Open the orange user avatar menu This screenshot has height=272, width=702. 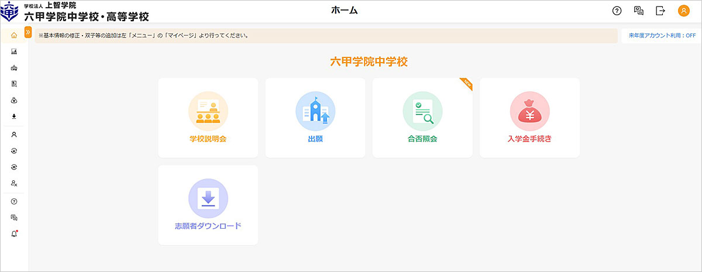(683, 11)
